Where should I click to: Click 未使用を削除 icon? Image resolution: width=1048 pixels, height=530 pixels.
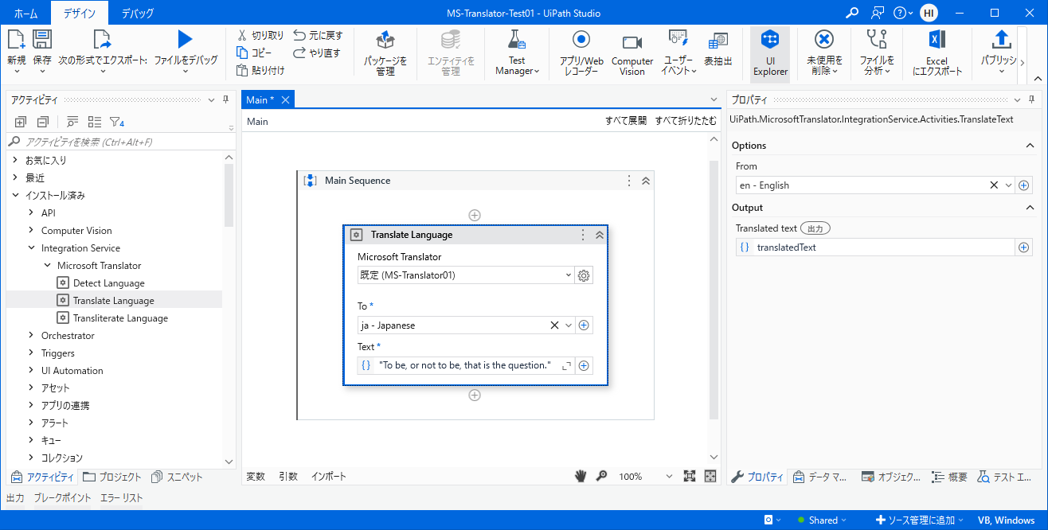[824, 39]
